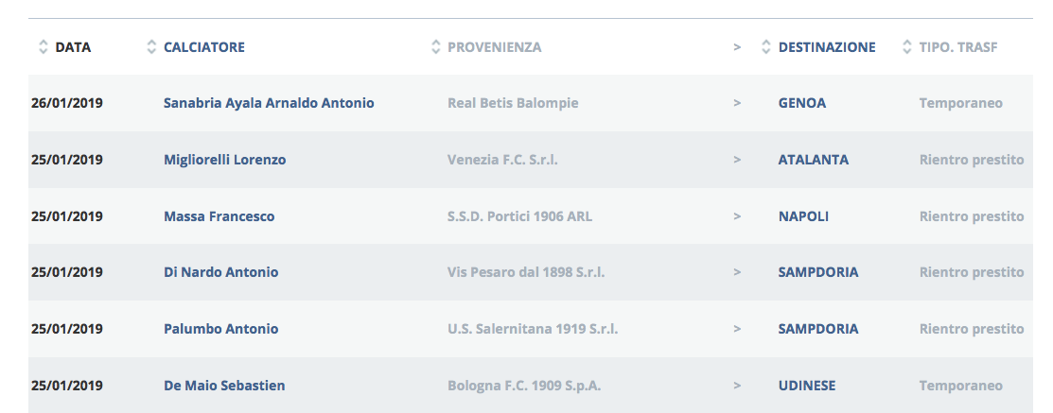The image size is (1053, 413).
Task: Click sort arrows icon beside TIPO. TRASF header
Action: (906, 47)
